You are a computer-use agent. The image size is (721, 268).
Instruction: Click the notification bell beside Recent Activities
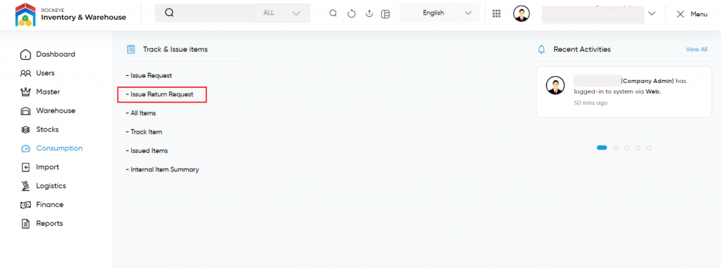(x=541, y=49)
